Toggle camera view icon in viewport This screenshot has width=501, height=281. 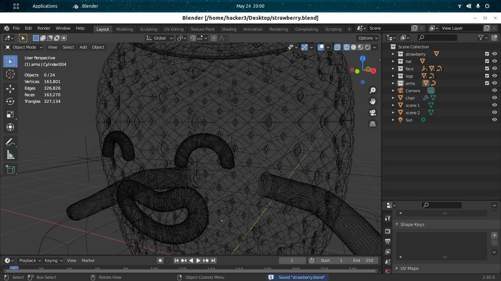(x=373, y=113)
